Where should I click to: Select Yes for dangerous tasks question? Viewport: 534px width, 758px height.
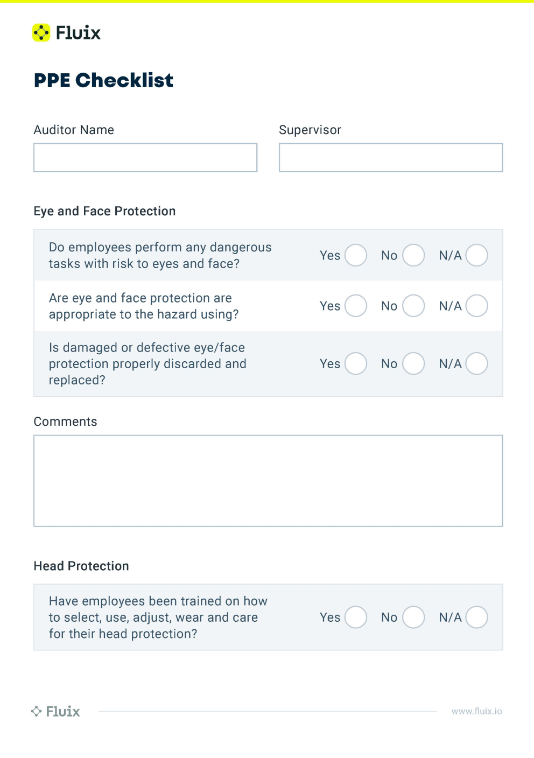tap(356, 255)
